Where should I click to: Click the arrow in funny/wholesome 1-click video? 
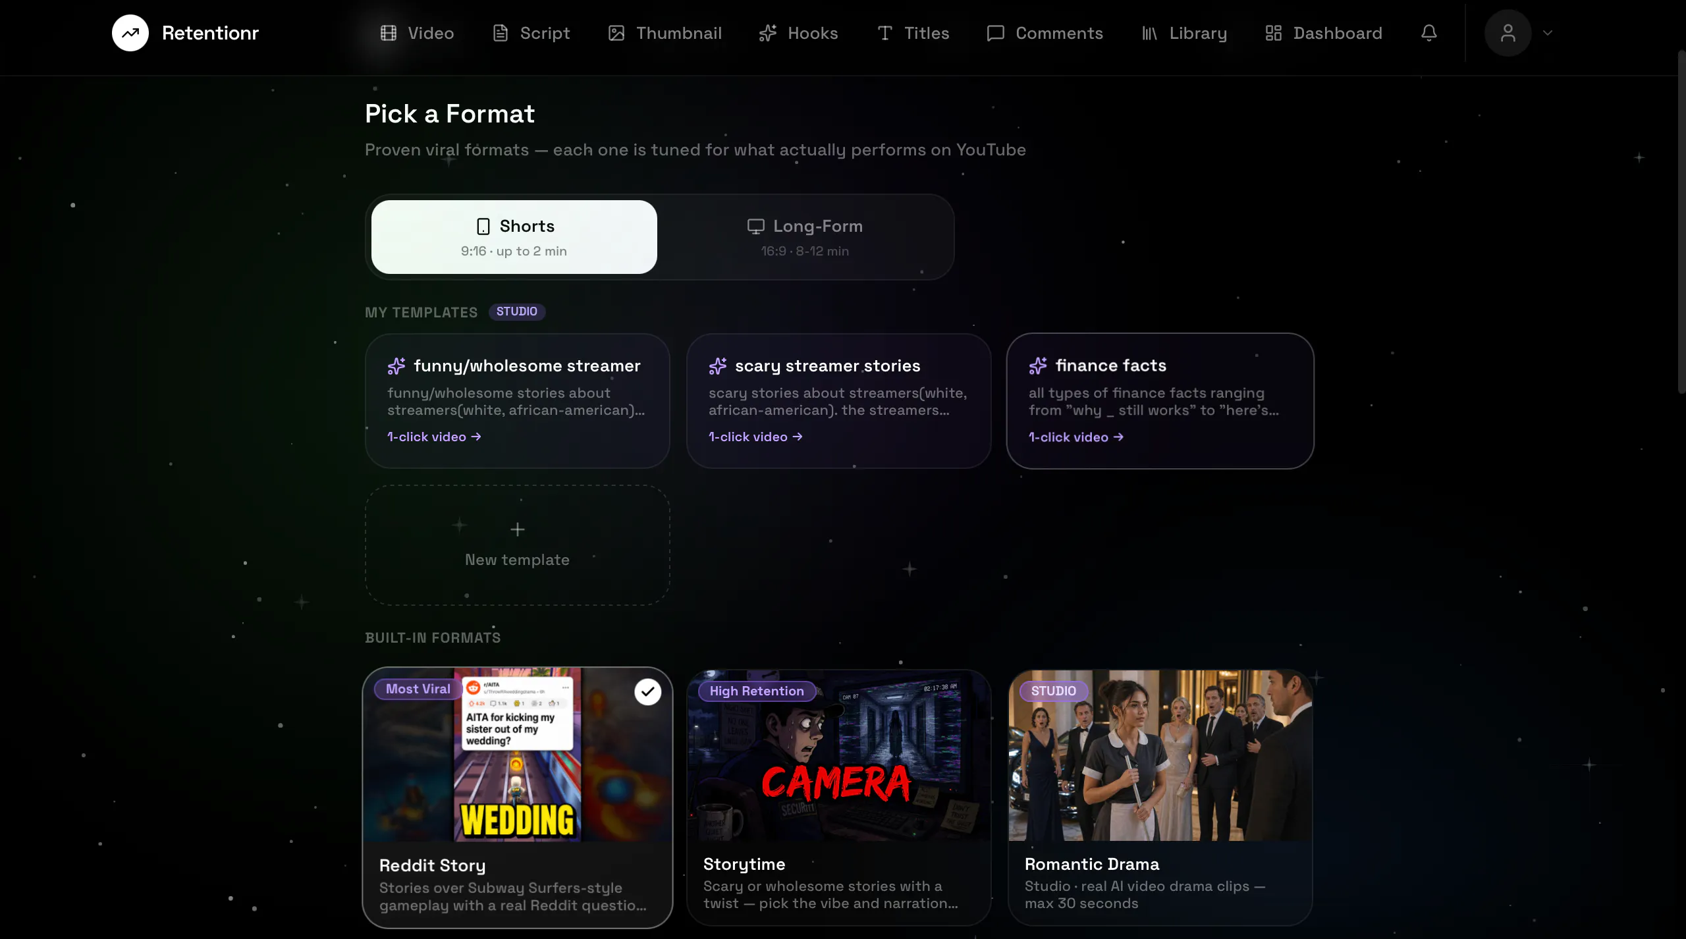point(476,437)
